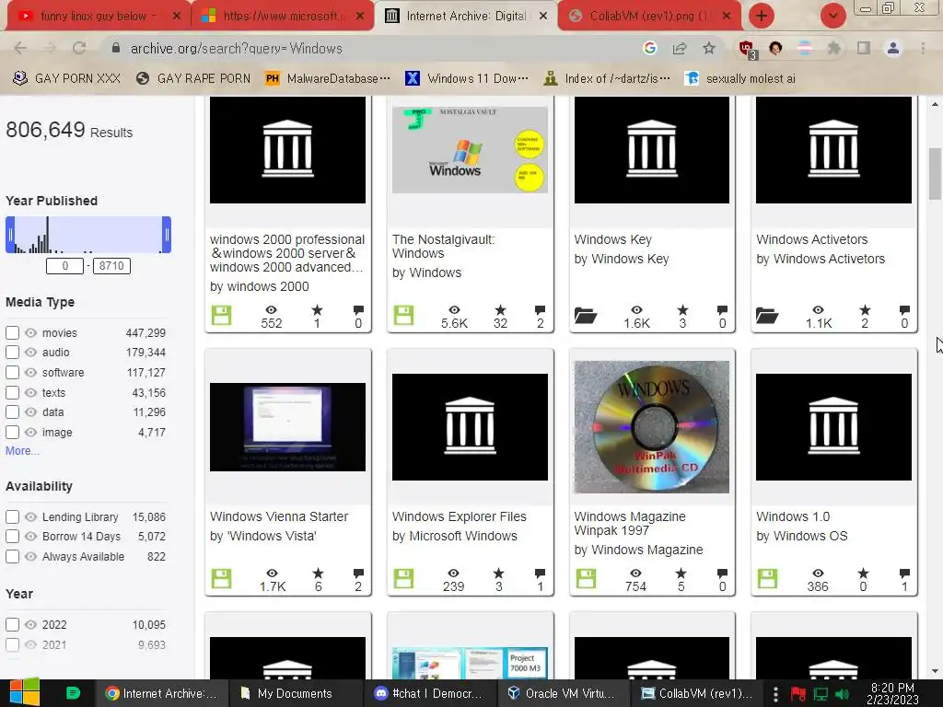
Task: Close the Internet Archive tab
Action: coord(543,17)
